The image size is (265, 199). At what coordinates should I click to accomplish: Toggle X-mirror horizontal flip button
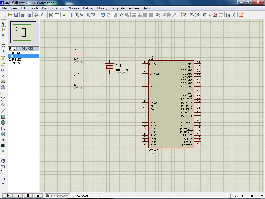tap(3, 179)
